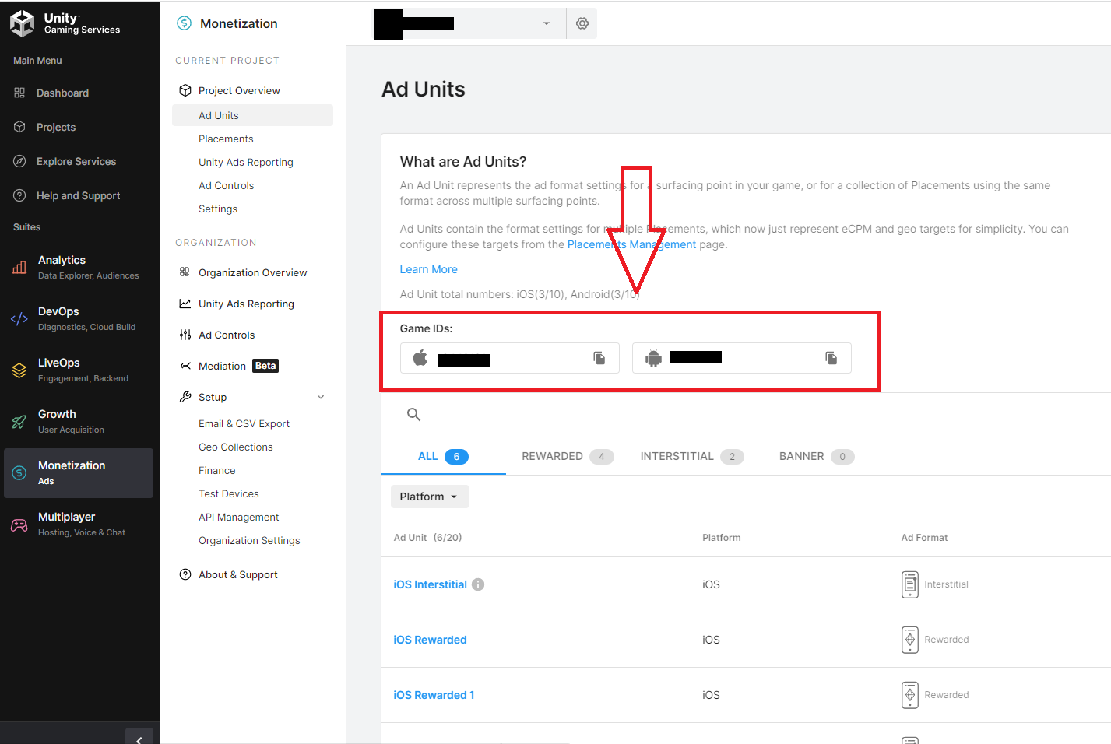This screenshot has height=744, width=1111.
Task: Click the Mediation share icon
Action: click(185, 366)
